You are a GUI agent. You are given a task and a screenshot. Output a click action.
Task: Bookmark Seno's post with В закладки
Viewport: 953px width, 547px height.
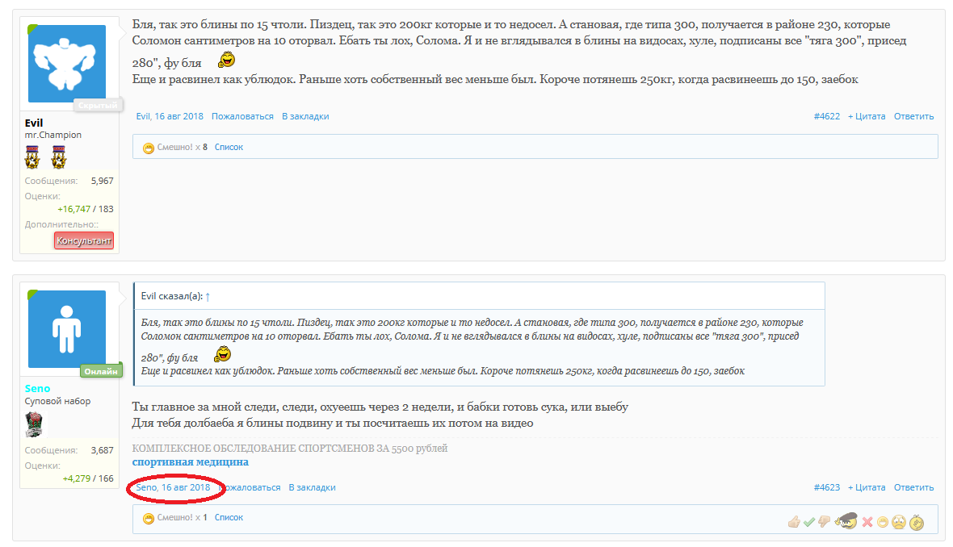pos(312,487)
